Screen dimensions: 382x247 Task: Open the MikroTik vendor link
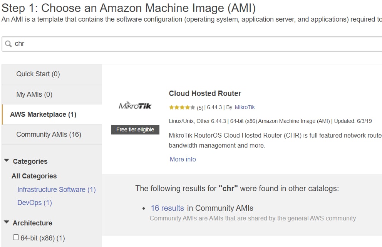[245, 107]
